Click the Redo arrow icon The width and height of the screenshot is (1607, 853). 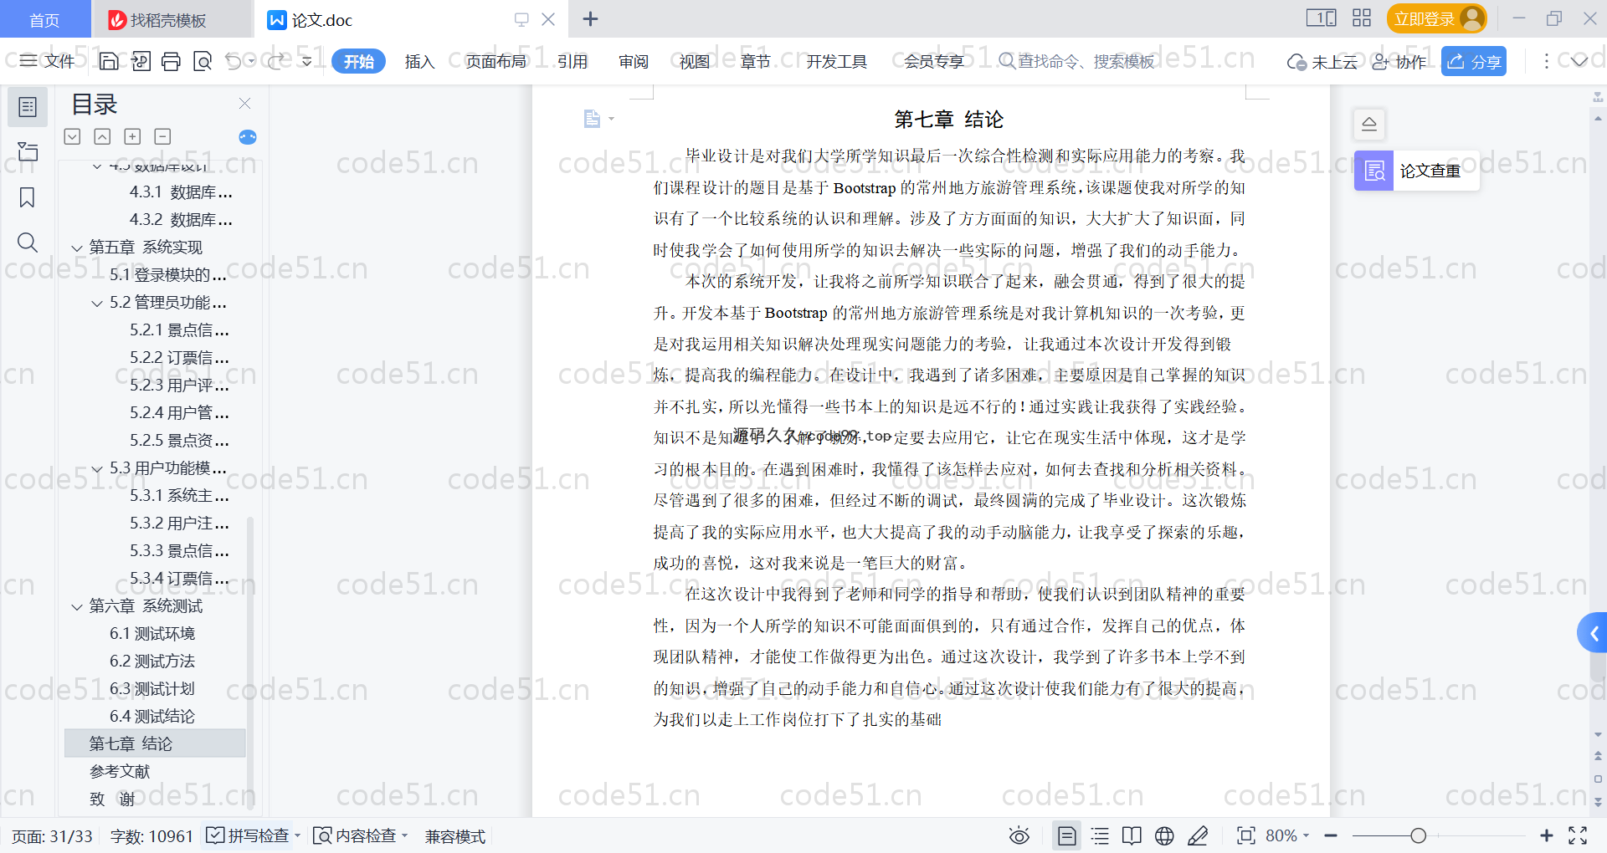(275, 61)
